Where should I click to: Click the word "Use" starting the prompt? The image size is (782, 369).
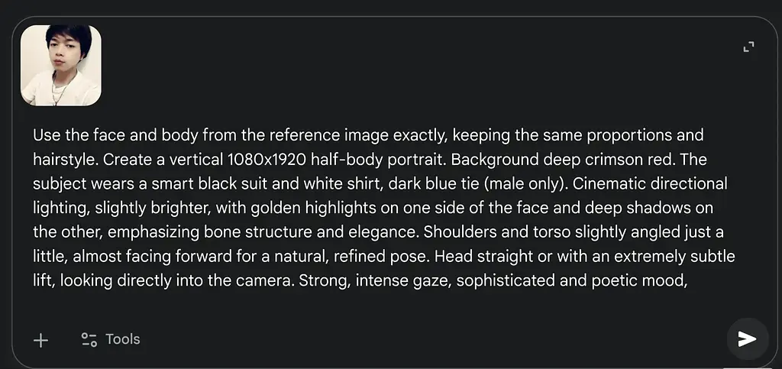coord(46,136)
